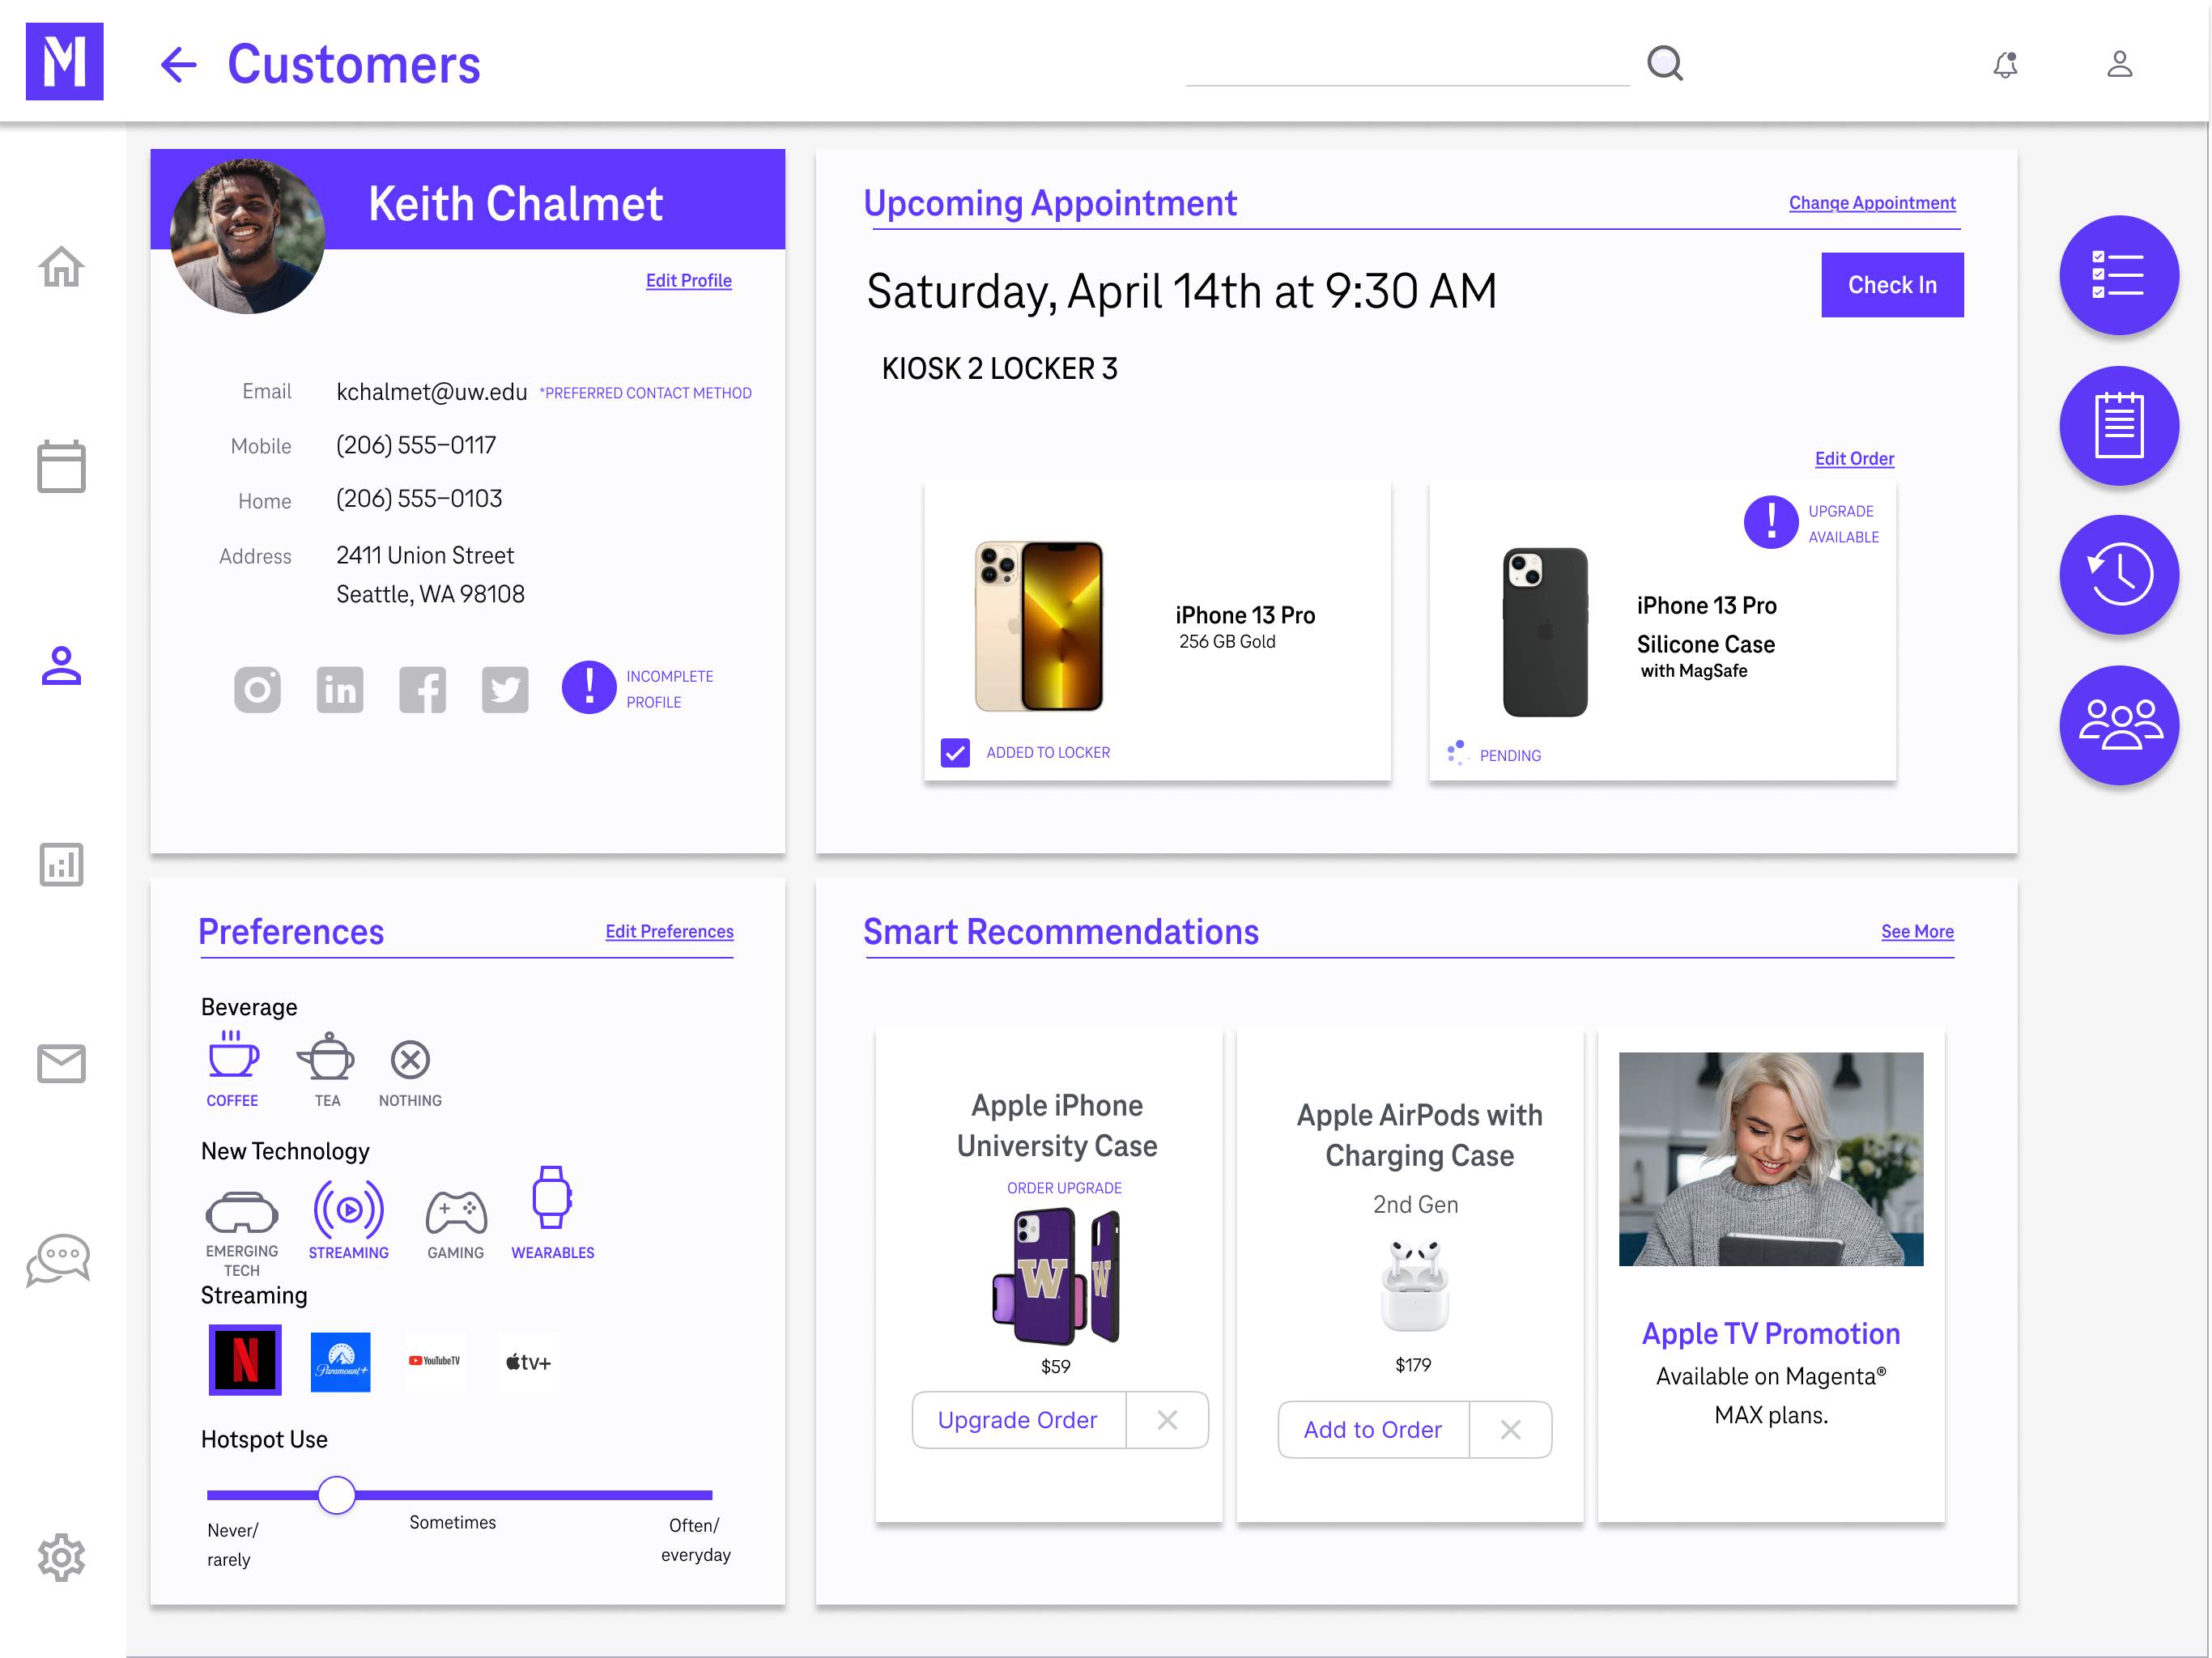
Task: Open Settings gear in the sidebar
Action: pyautogui.click(x=61, y=1556)
